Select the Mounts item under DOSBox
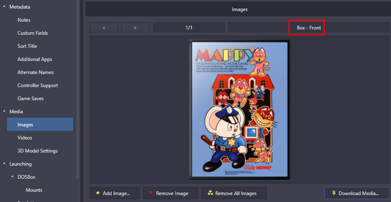Image resolution: width=391 pixels, height=202 pixels. click(x=34, y=190)
